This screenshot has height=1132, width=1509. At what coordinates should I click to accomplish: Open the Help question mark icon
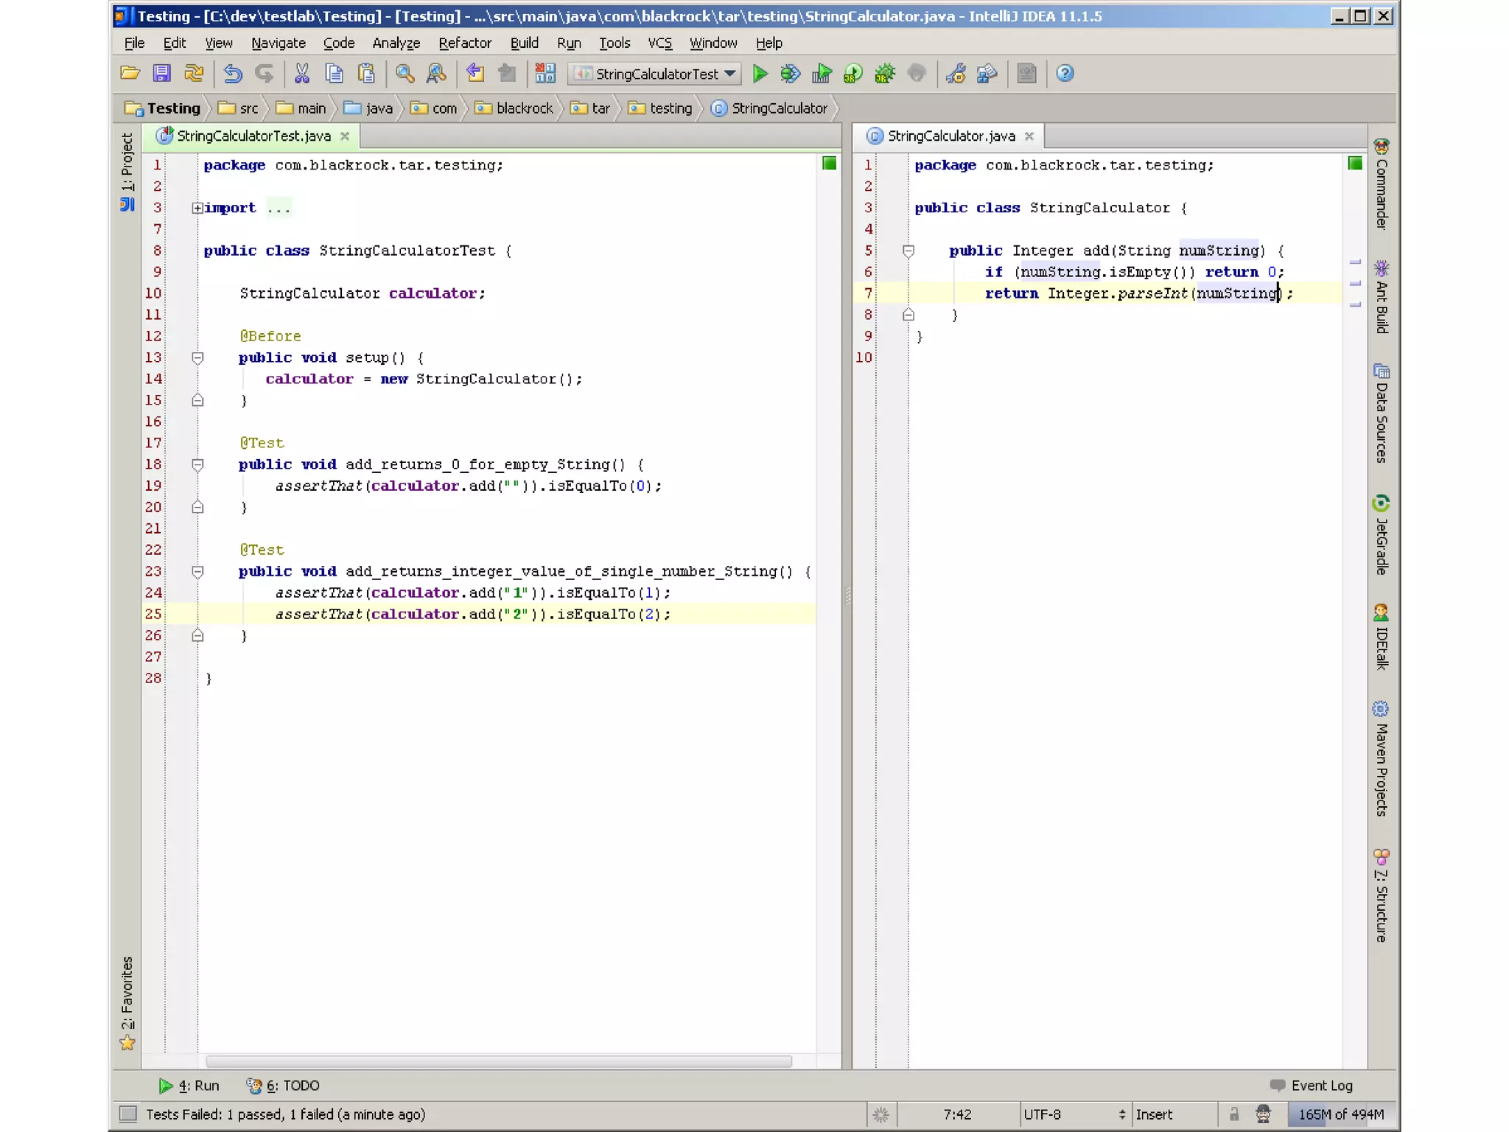coord(1065,74)
